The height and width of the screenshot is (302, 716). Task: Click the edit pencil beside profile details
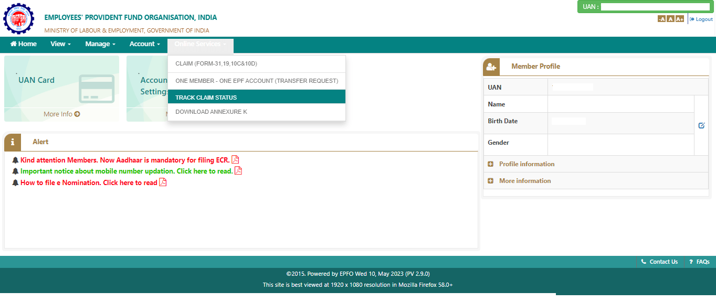[x=702, y=125]
